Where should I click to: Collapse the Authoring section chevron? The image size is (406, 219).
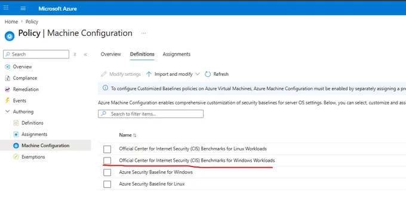pyautogui.click(x=8, y=112)
